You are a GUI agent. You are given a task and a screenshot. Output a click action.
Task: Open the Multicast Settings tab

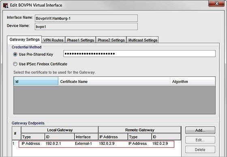[x=143, y=40]
